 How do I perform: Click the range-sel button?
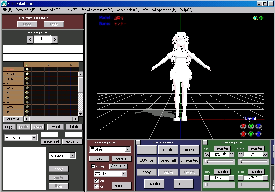(x=51, y=141)
